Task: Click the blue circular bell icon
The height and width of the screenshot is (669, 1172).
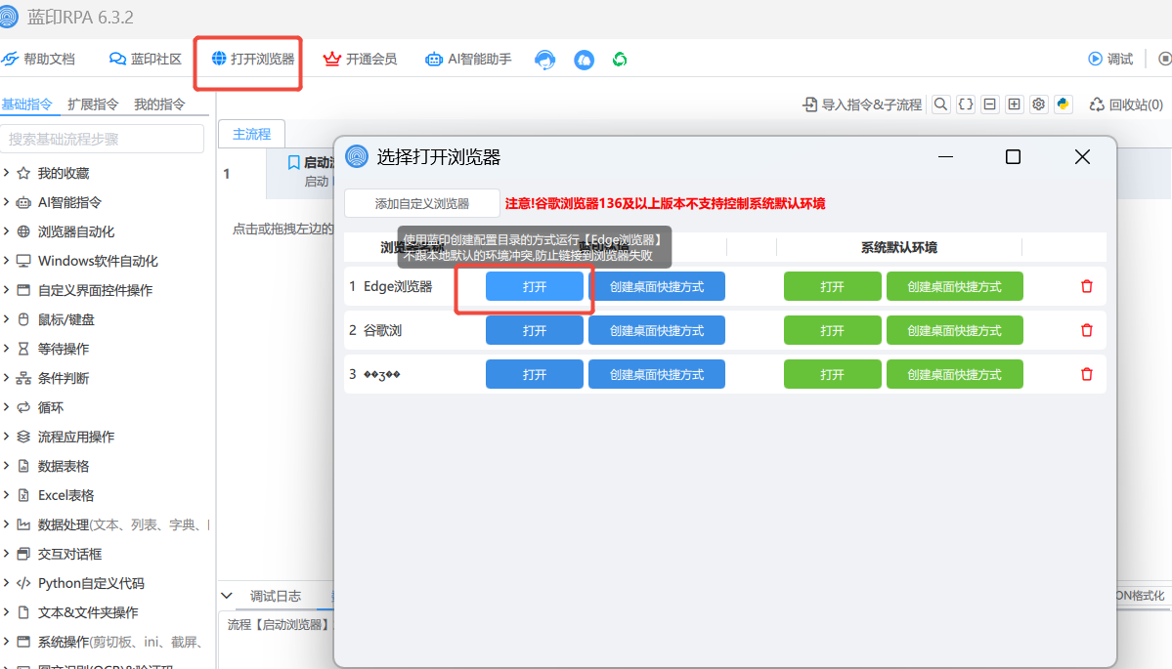Action: click(584, 60)
